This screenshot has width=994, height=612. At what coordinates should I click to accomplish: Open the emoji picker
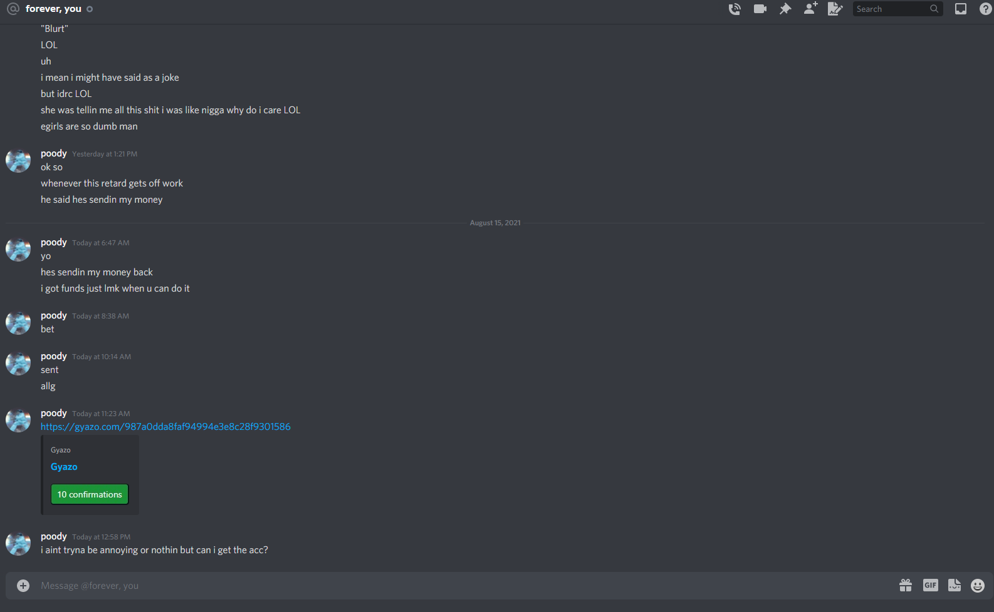(978, 585)
